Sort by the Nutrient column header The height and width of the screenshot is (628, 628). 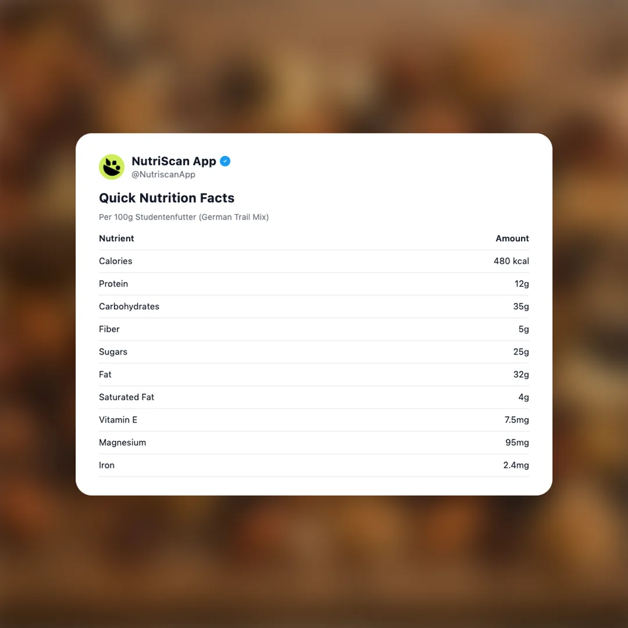pos(116,238)
